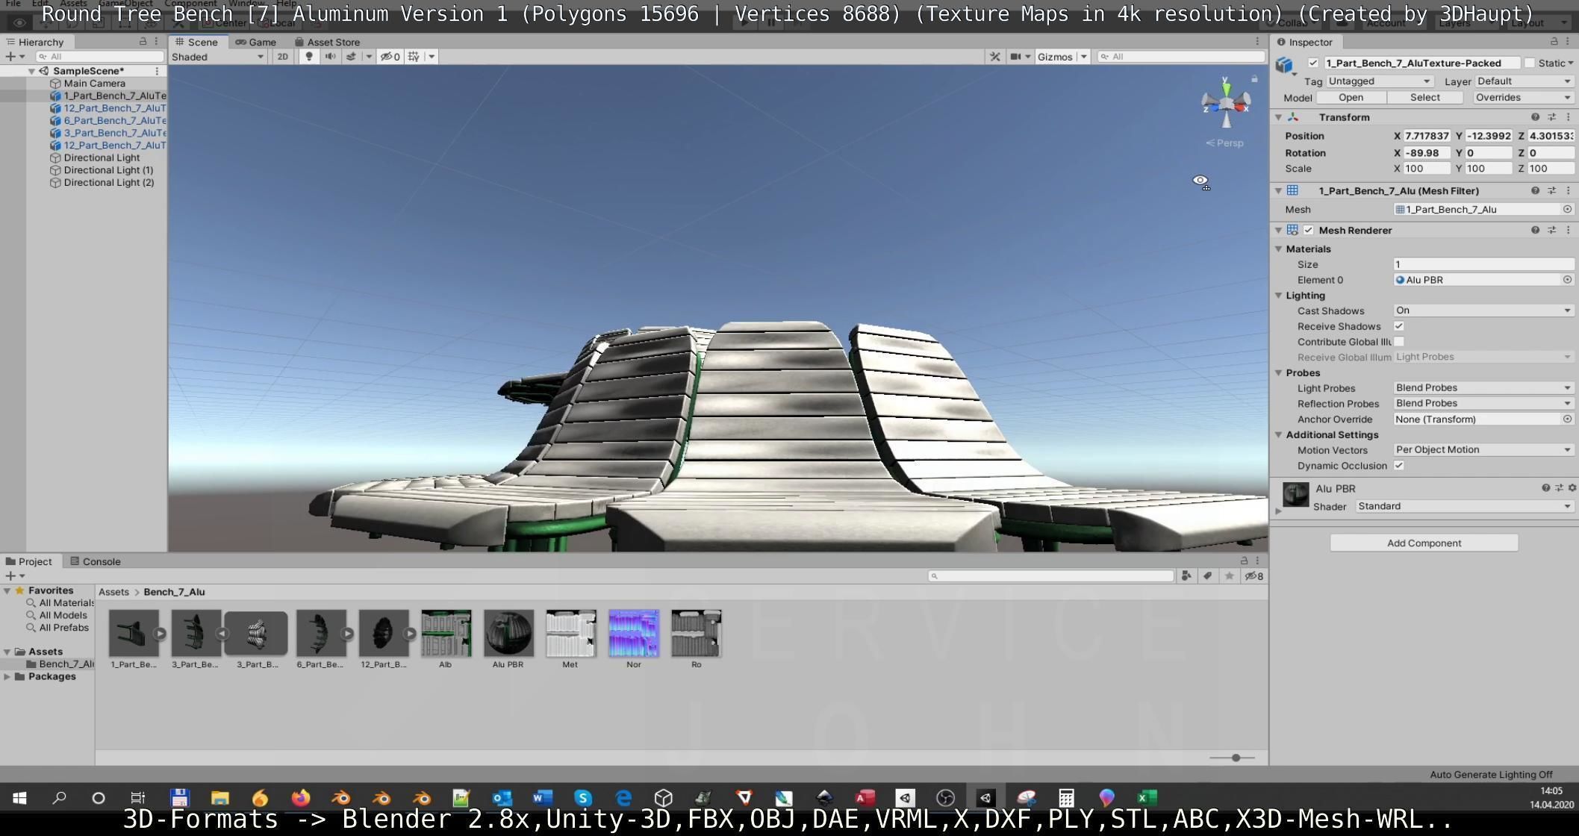This screenshot has height=836, width=1579.
Task: Click the Add Component button
Action: (1423, 543)
